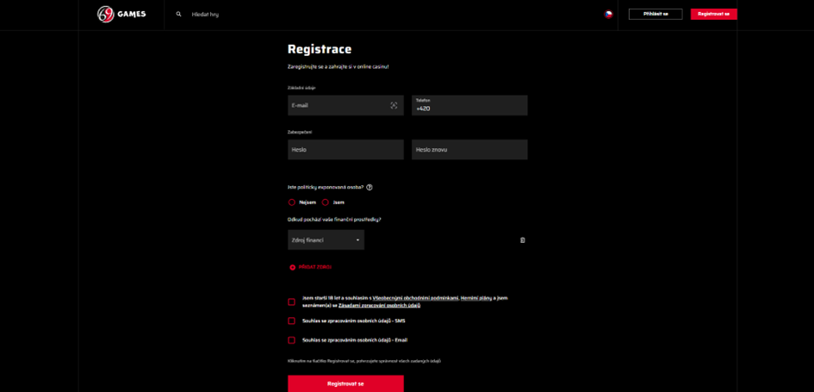Open the Herními plány link
This screenshot has height=392, width=814.
coord(475,298)
